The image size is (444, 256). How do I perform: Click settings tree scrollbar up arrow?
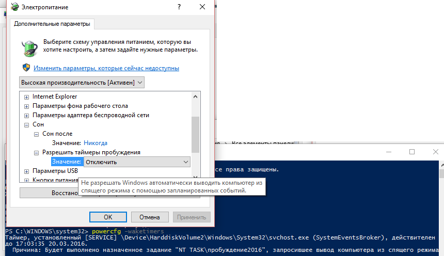tap(195, 97)
